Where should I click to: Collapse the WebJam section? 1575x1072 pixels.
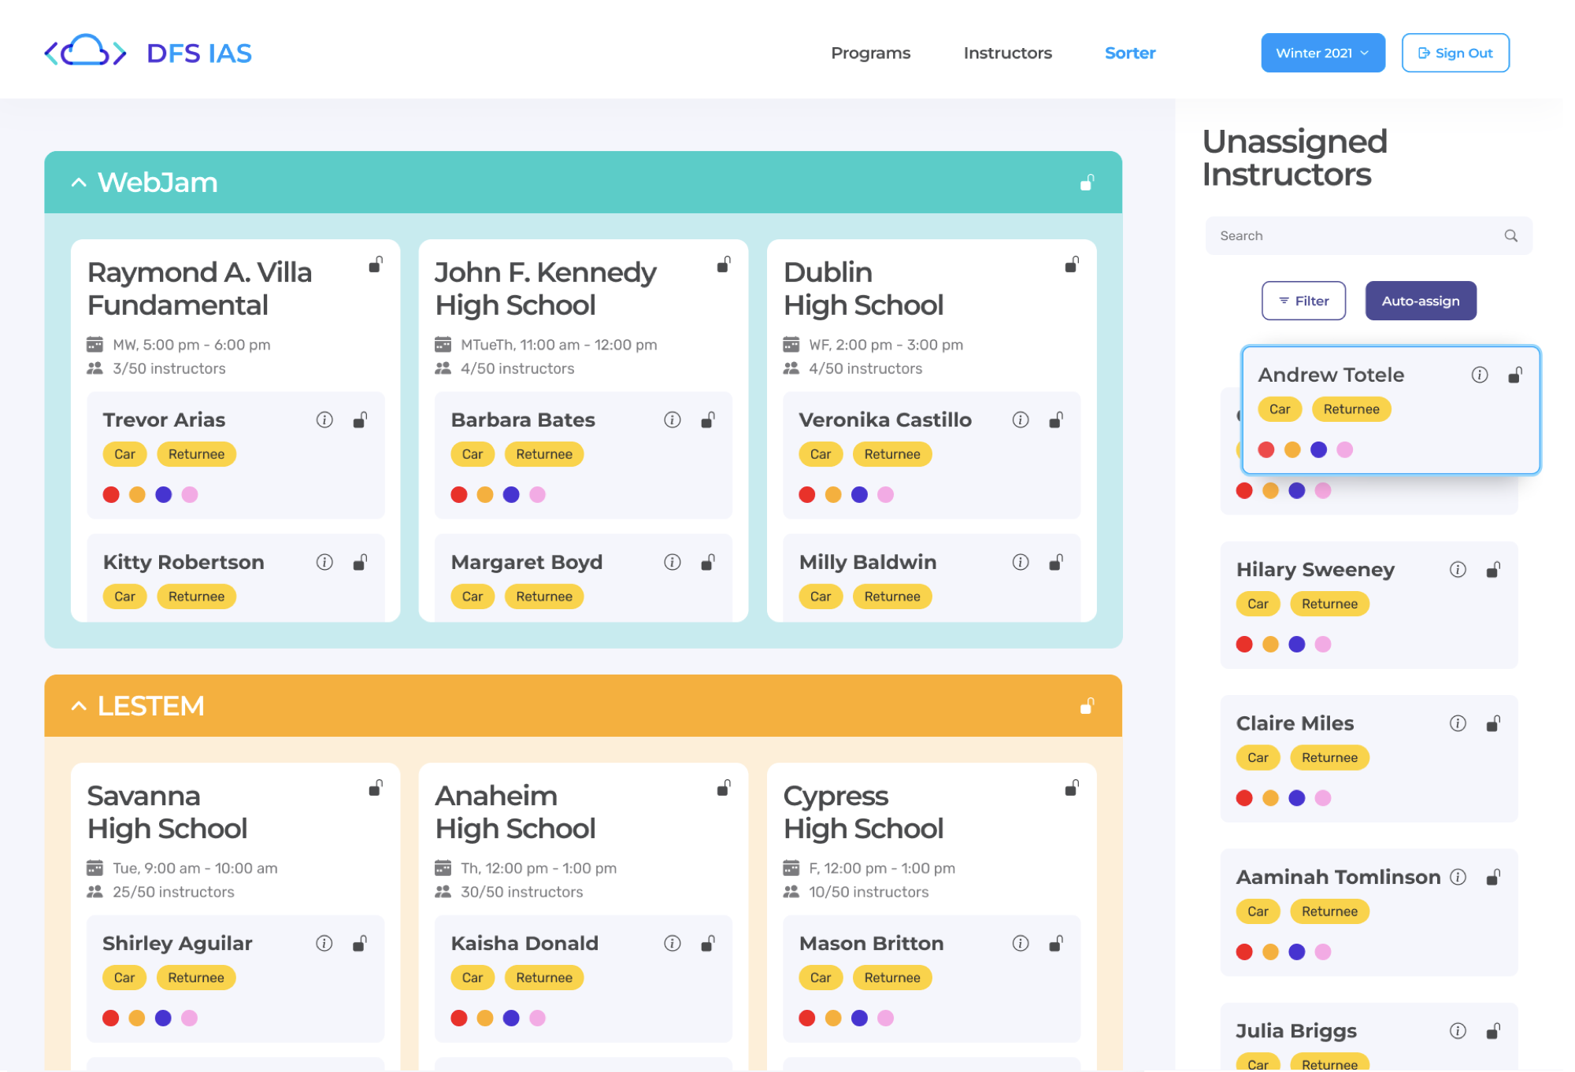(x=80, y=182)
